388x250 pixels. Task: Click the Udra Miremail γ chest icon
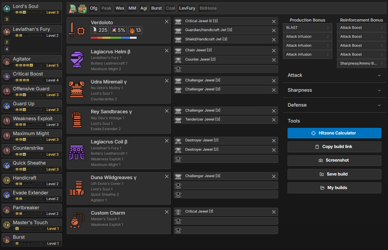77,90
